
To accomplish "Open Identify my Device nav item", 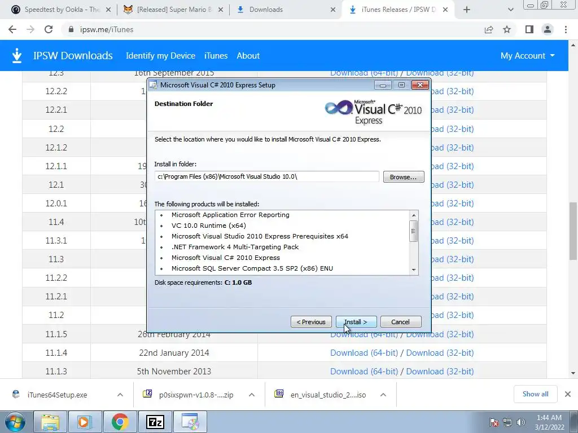I will tap(160, 56).
